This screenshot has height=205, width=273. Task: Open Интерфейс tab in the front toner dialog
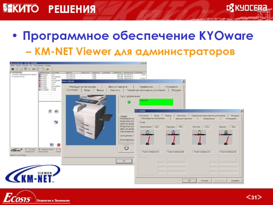(x=231, y=119)
